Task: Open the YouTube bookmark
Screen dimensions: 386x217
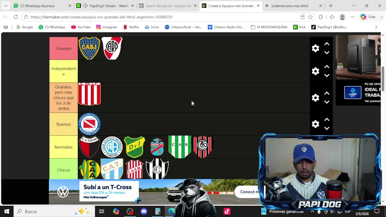Action: 81,27
